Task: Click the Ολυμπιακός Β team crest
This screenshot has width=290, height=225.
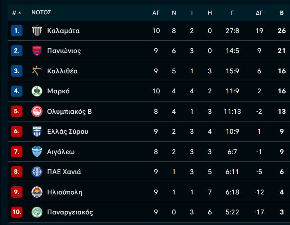Action: (x=37, y=111)
